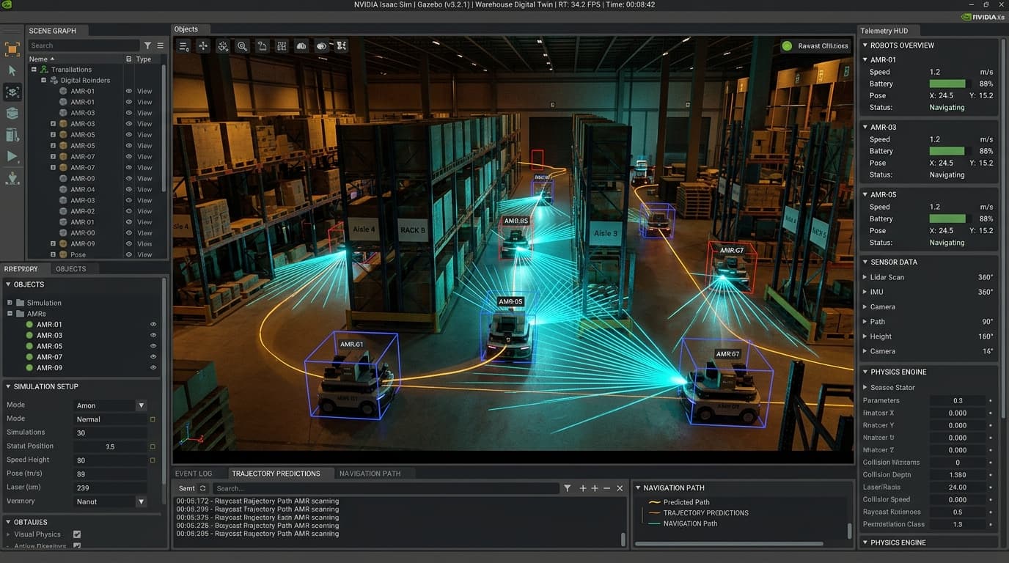Click the Scene Graph search field
1009x563 pixels.
tap(84, 45)
